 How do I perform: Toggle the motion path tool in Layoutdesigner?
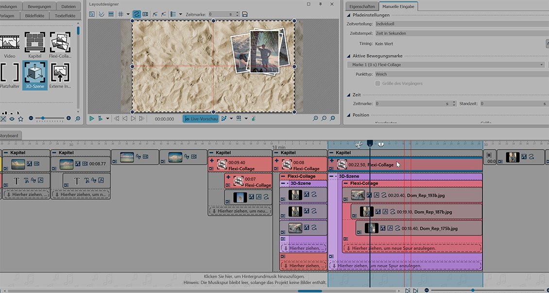(x=137, y=14)
